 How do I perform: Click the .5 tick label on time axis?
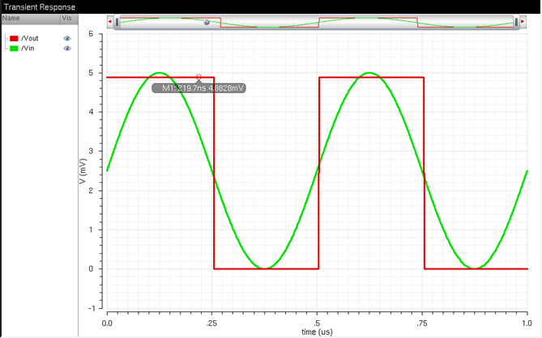[x=318, y=322]
